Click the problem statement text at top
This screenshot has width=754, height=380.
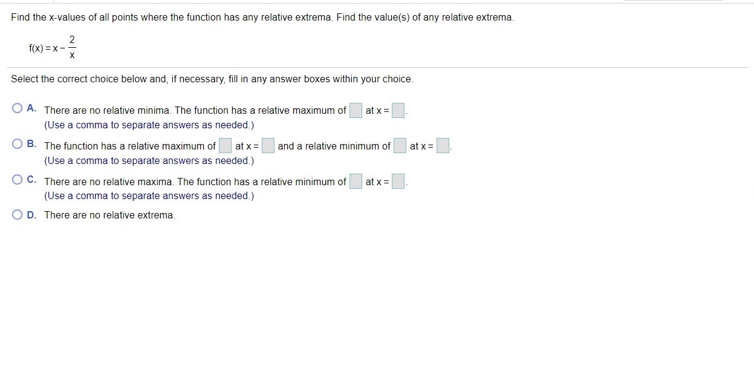point(262,17)
